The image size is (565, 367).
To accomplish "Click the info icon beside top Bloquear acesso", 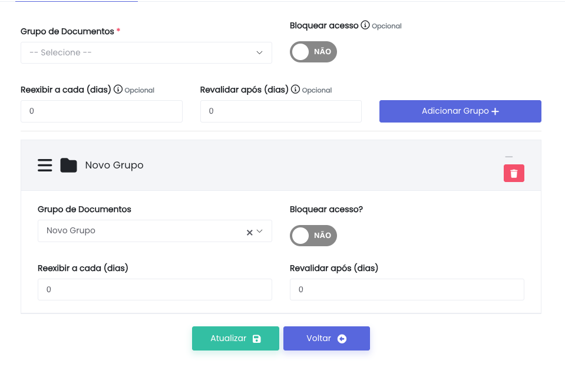I will point(365,25).
